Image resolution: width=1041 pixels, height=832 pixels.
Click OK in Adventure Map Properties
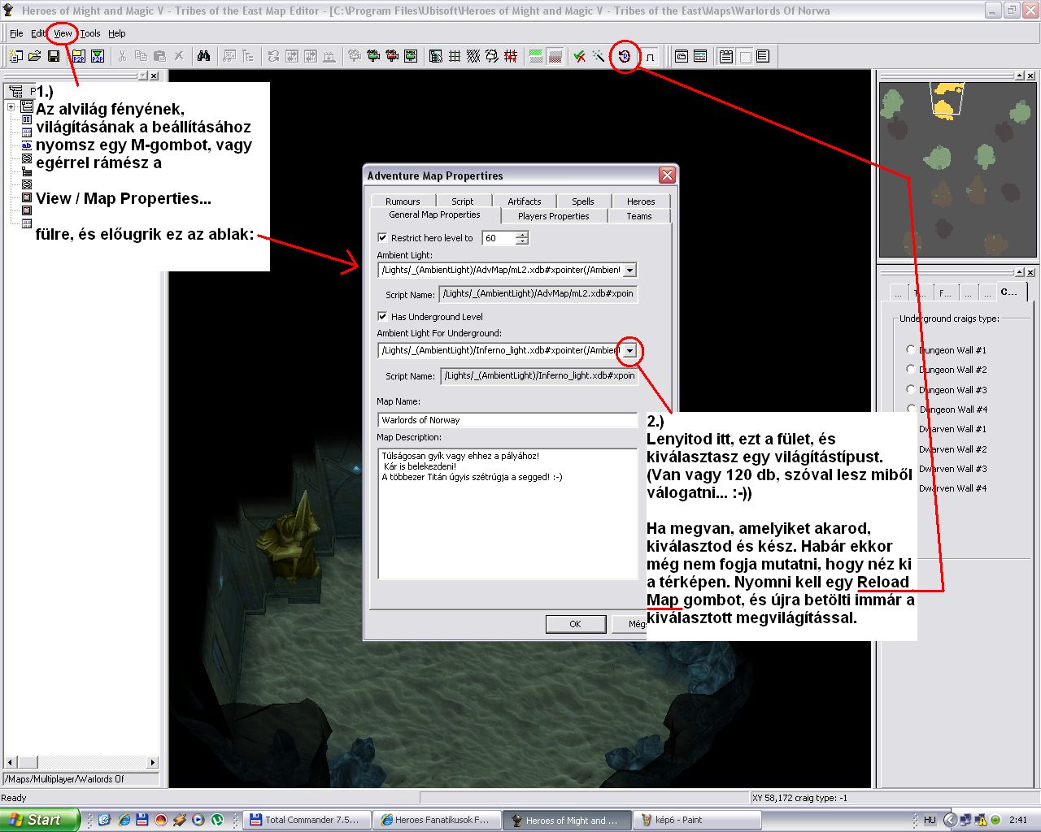575,624
